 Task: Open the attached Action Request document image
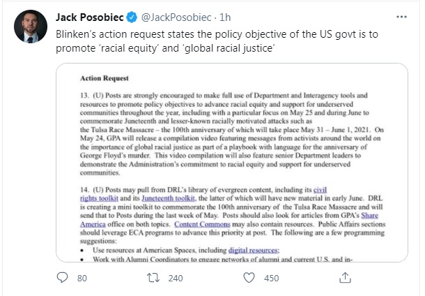[232, 163]
